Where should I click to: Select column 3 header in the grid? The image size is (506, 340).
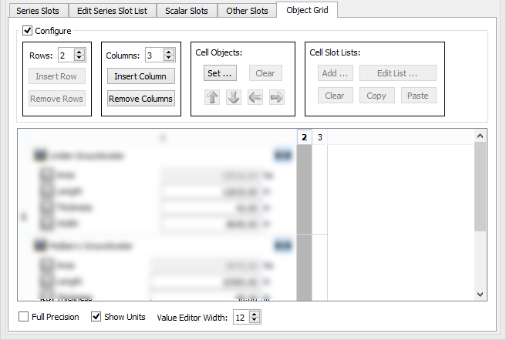click(320, 137)
